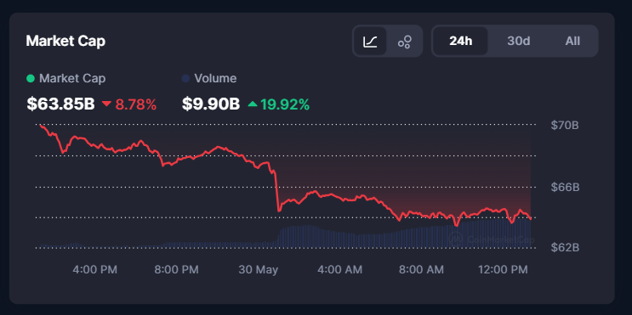Click the 8:00 AM x-axis label
Screen dimensions: 632x315
[x=421, y=269]
